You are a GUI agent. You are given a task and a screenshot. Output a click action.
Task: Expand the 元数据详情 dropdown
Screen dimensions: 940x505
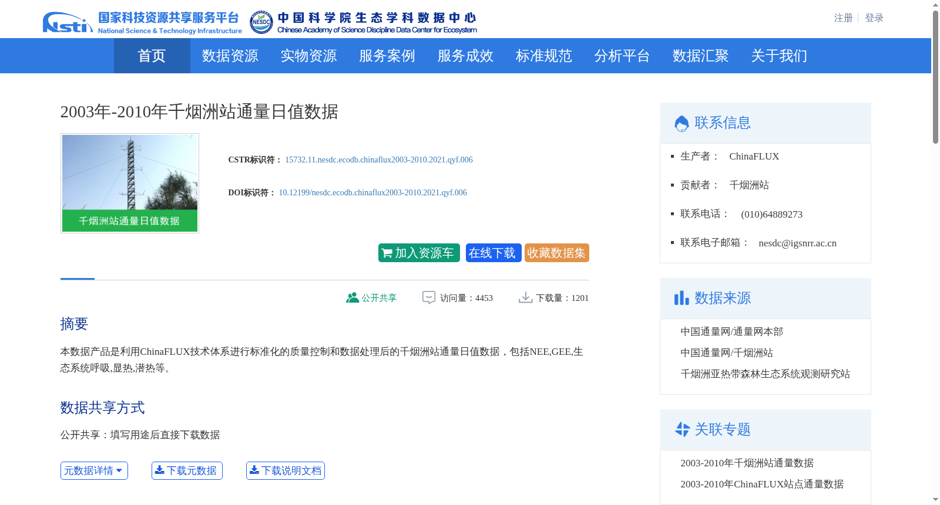click(x=94, y=470)
